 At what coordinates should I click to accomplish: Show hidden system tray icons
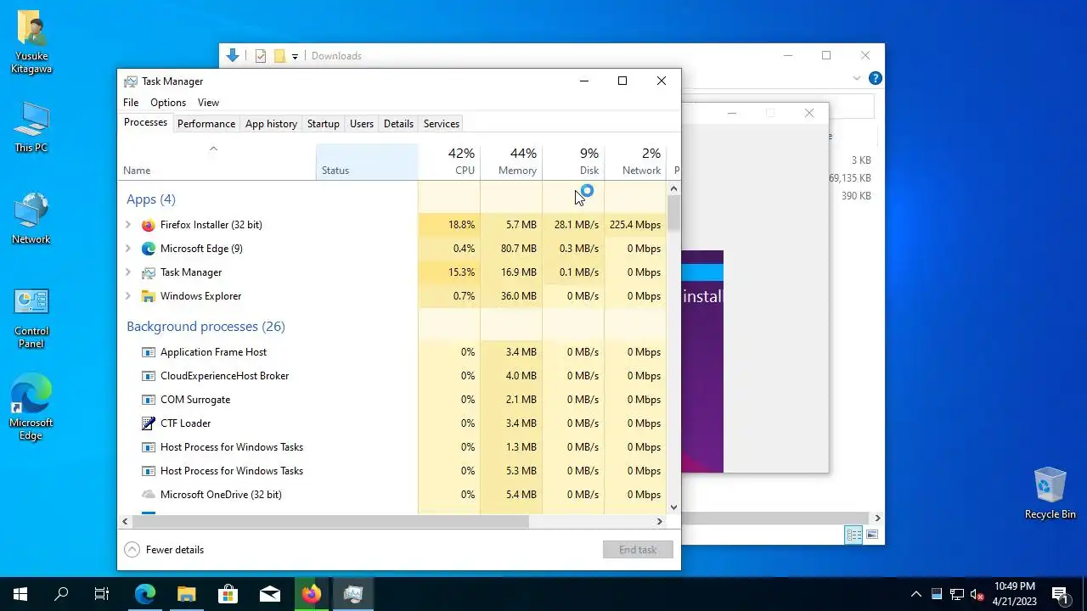915,594
